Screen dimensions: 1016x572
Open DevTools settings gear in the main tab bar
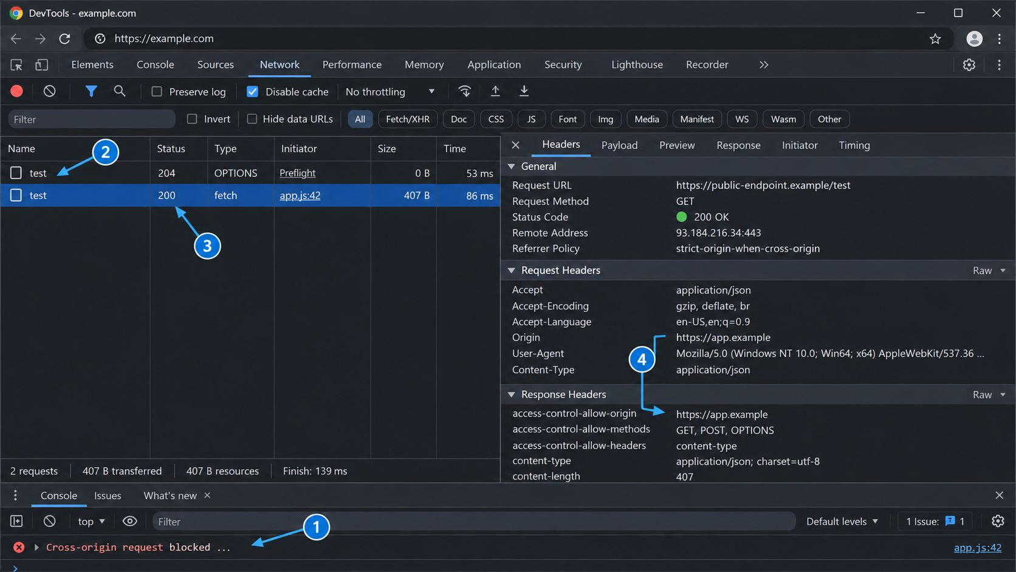coord(969,64)
